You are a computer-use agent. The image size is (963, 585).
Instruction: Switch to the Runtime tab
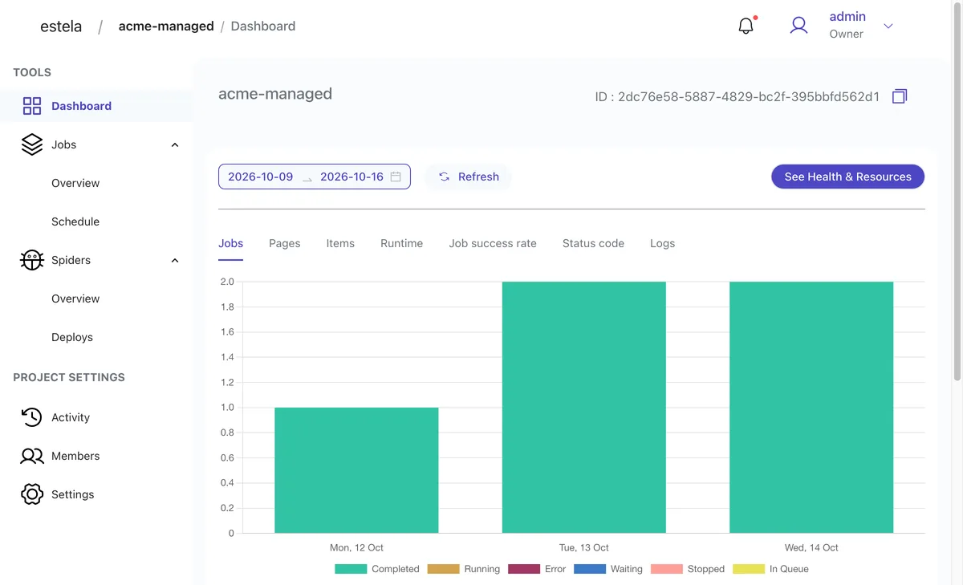[401, 243]
